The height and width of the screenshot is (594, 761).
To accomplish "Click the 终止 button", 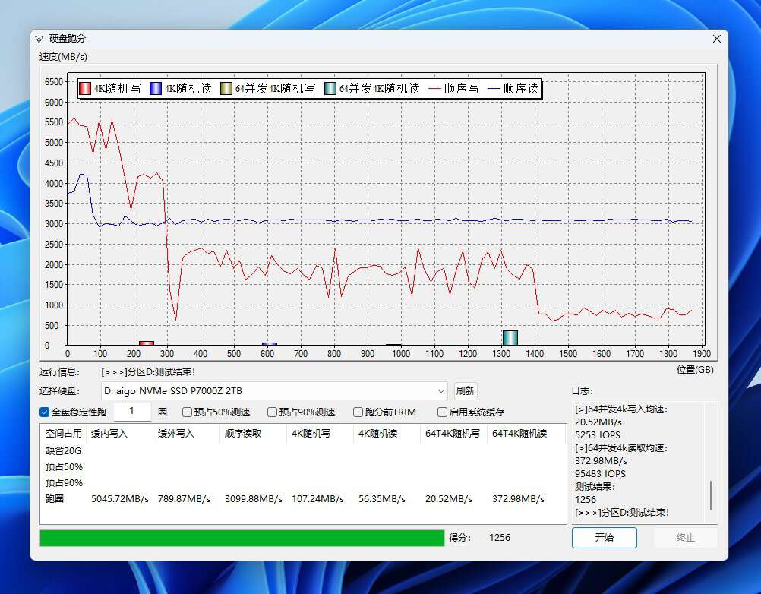I will click(686, 538).
